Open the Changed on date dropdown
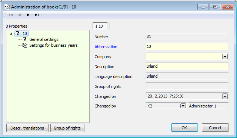 click(225, 96)
